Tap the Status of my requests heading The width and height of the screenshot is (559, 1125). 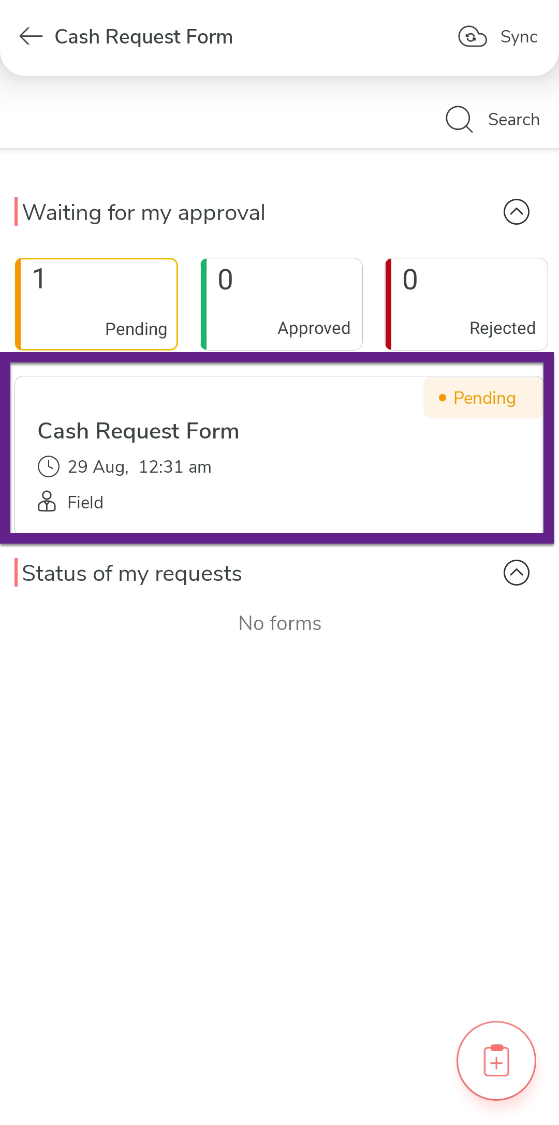point(132,574)
